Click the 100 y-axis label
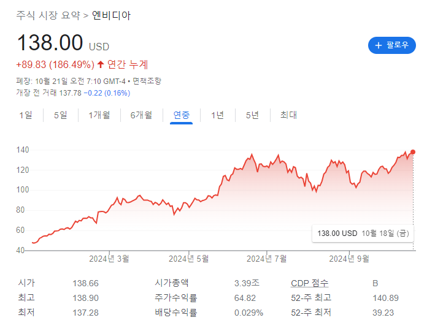 click(x=23, y=190)
